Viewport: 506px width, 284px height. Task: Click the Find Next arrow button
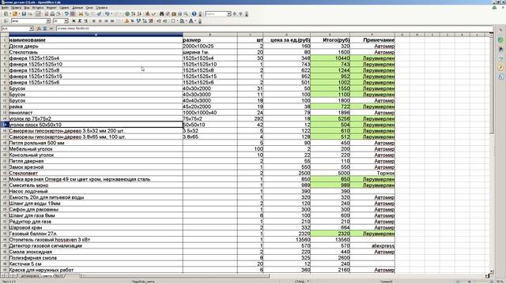click(235, 14)
